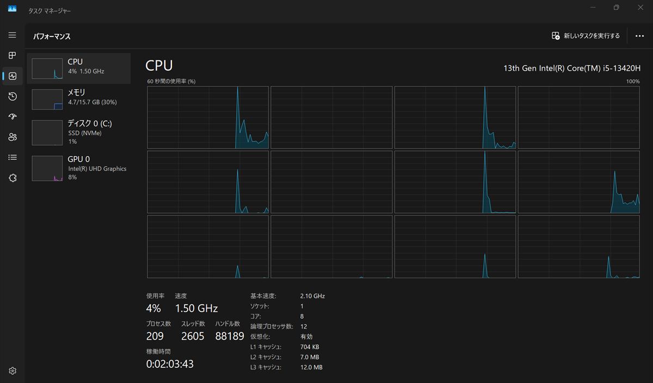Open the Users page icon
Viewport: 653px width, 383px height.
click(13, 137)
